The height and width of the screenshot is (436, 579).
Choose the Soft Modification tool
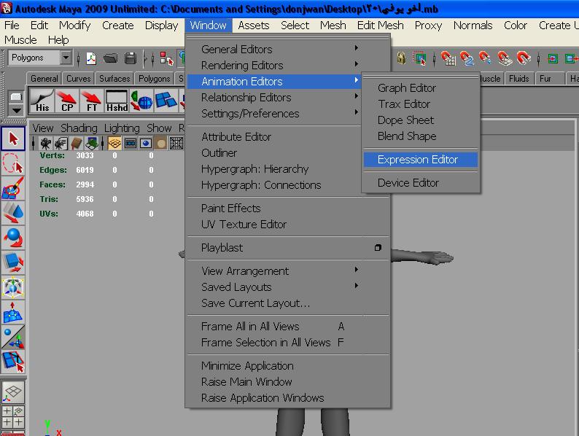point(13,311)
